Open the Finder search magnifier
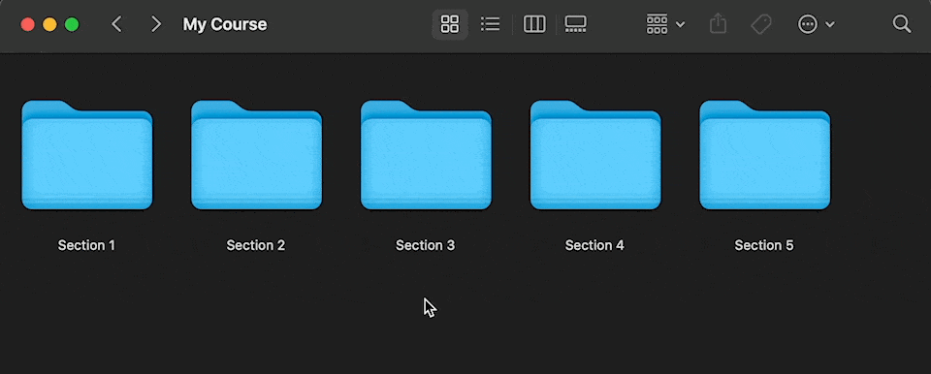The height and width of the screenshot is (374, 931). pos(901,24)
